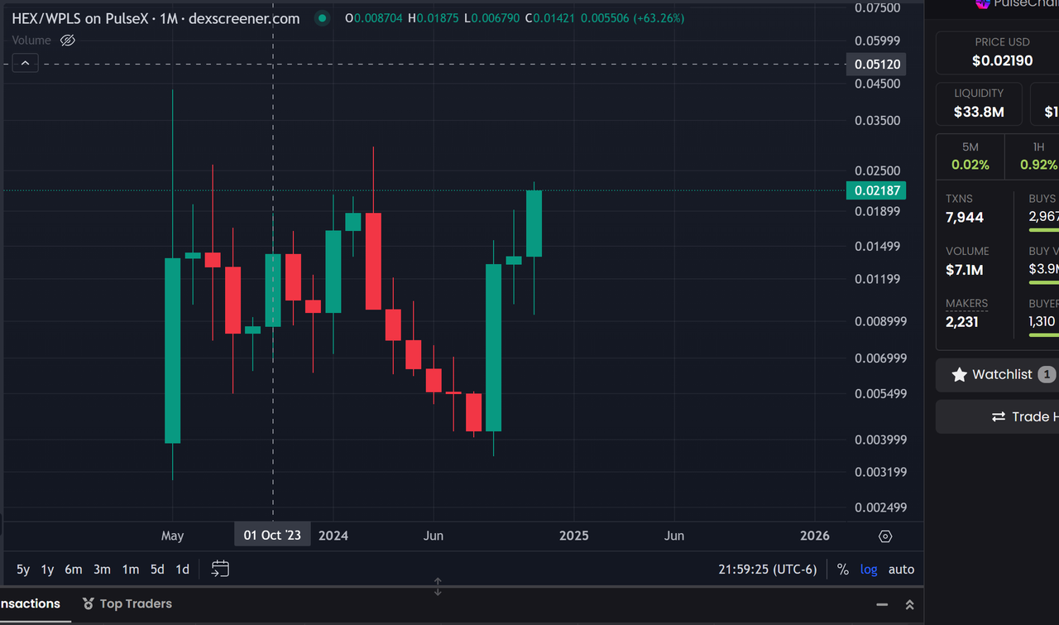Open the Top Traders tab
1059x625 pixels.
tap(127, 603)
